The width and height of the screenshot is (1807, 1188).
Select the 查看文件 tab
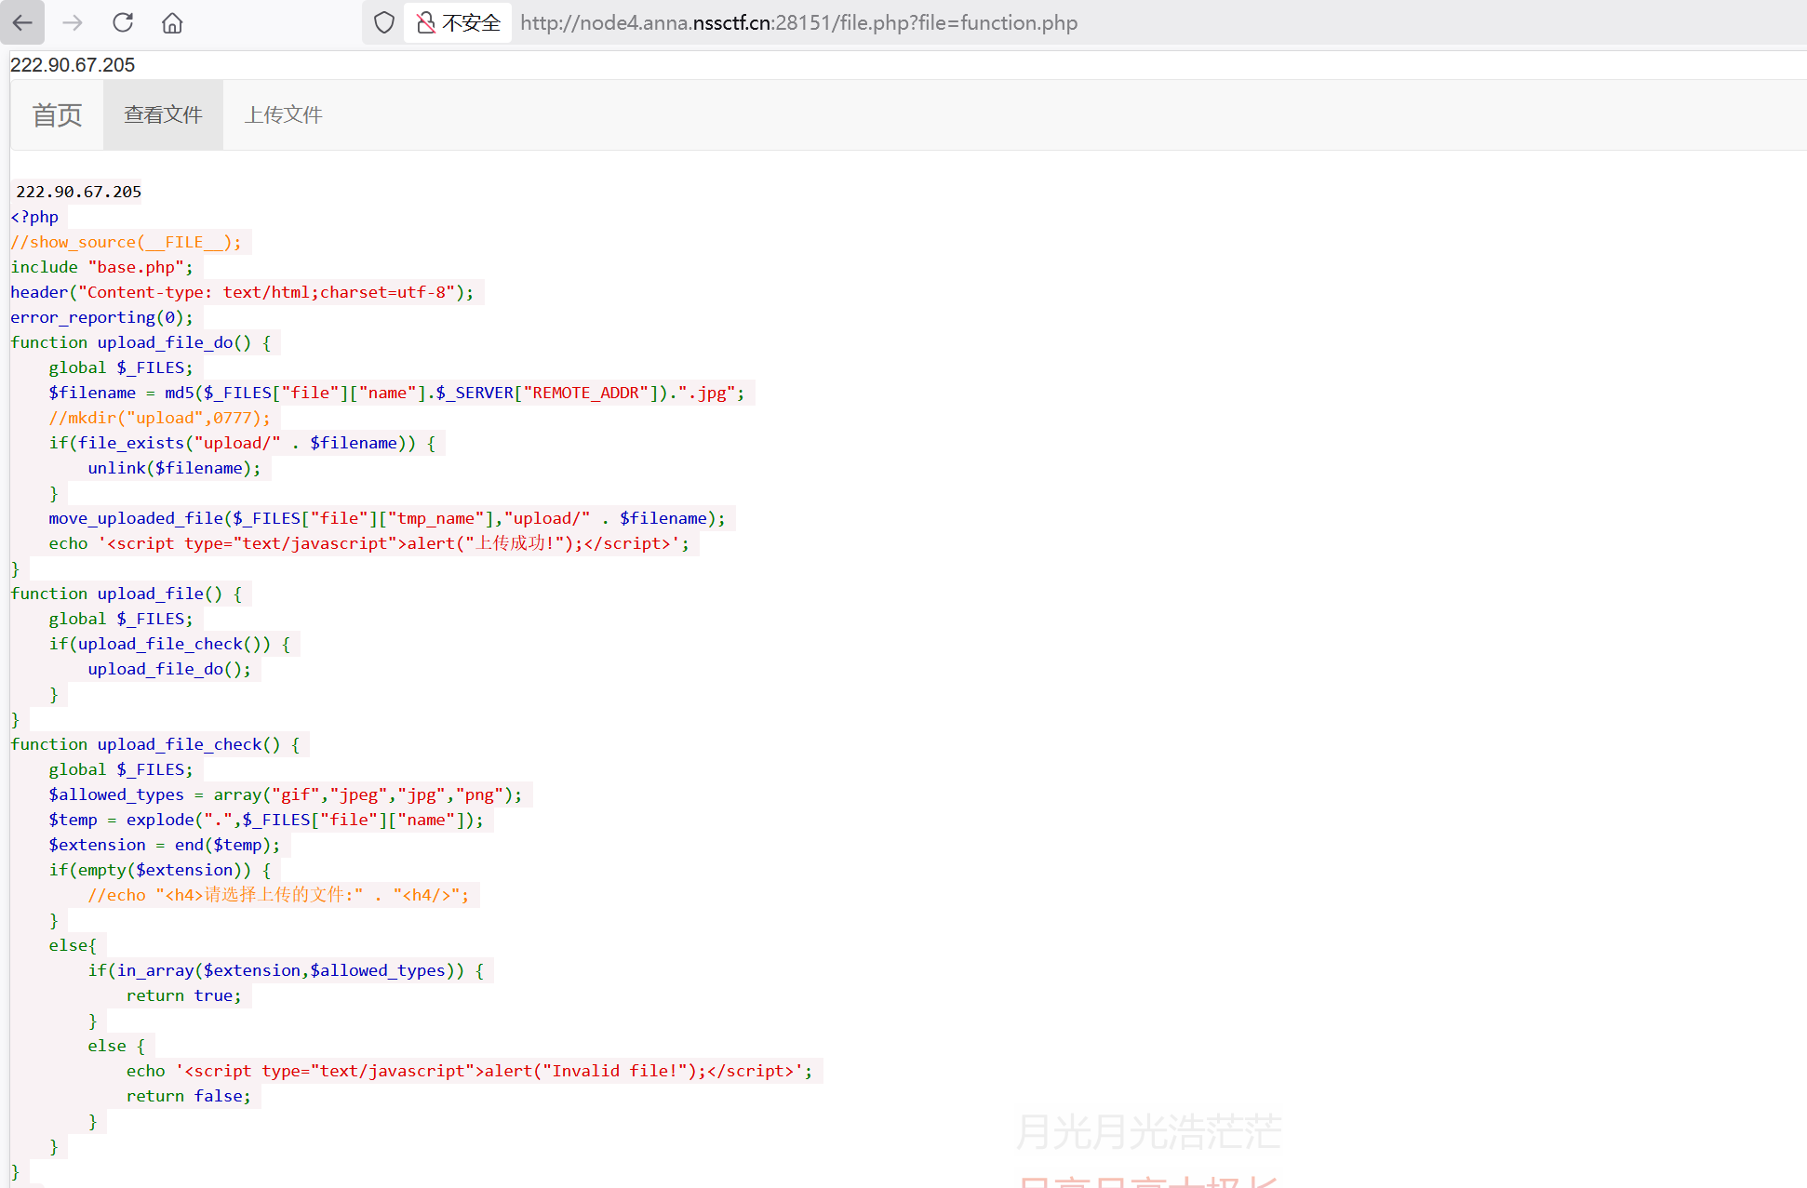pos(163,114)
